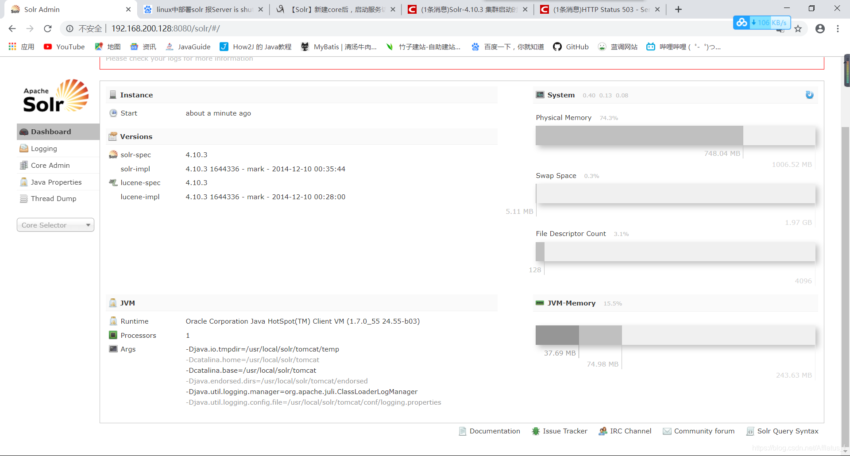Switch to the 【Solr】新建core后 tab
The image size is (850, 456).
336,9
